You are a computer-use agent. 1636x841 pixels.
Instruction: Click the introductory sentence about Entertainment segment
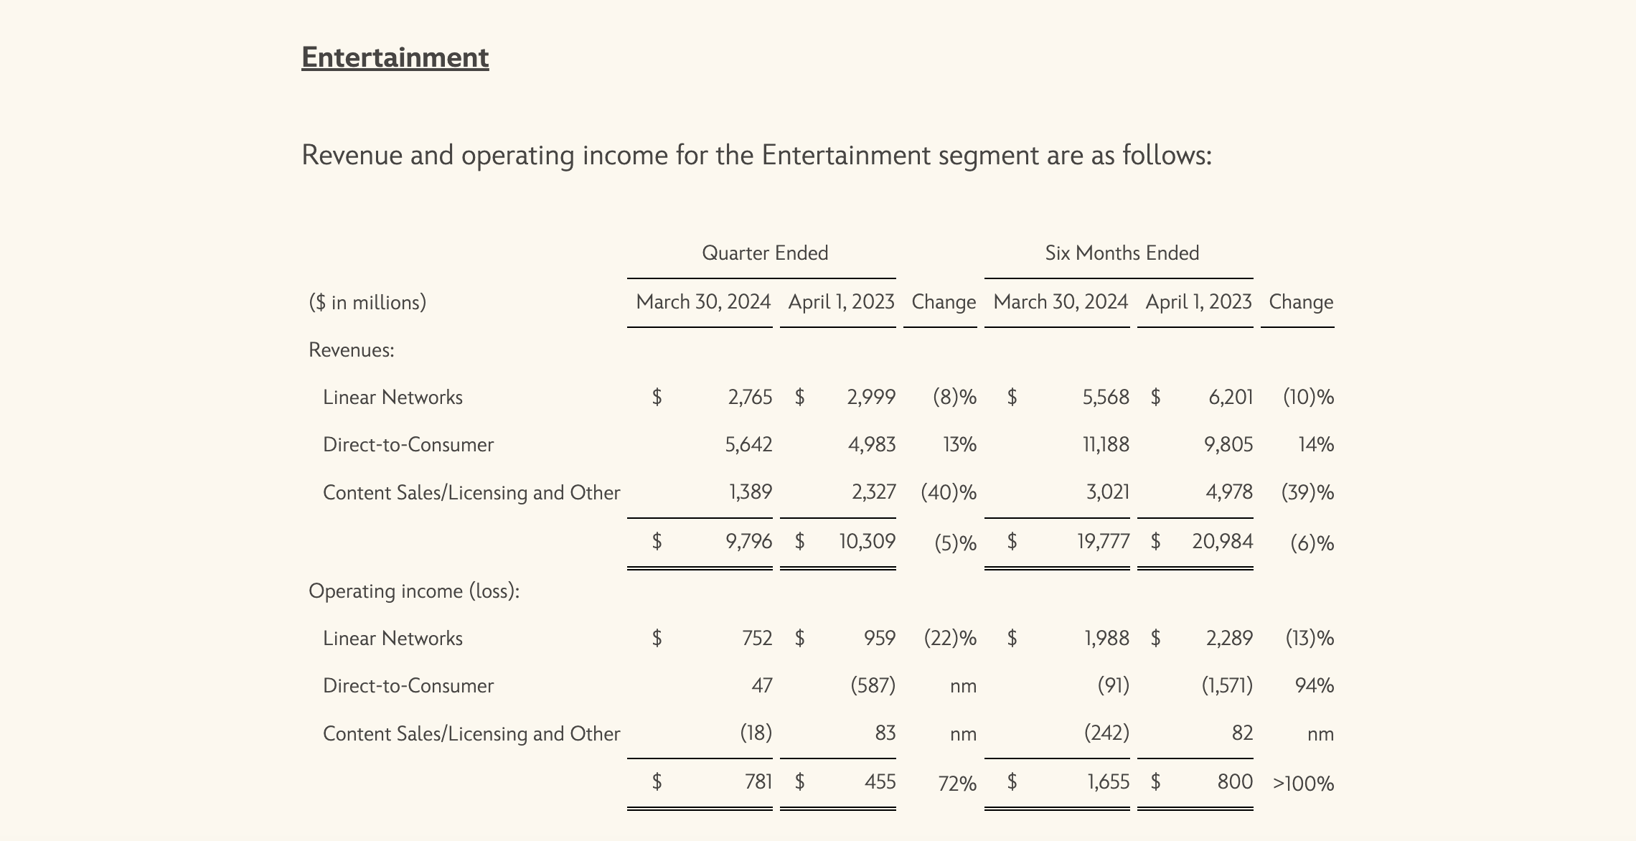(756, 155)
